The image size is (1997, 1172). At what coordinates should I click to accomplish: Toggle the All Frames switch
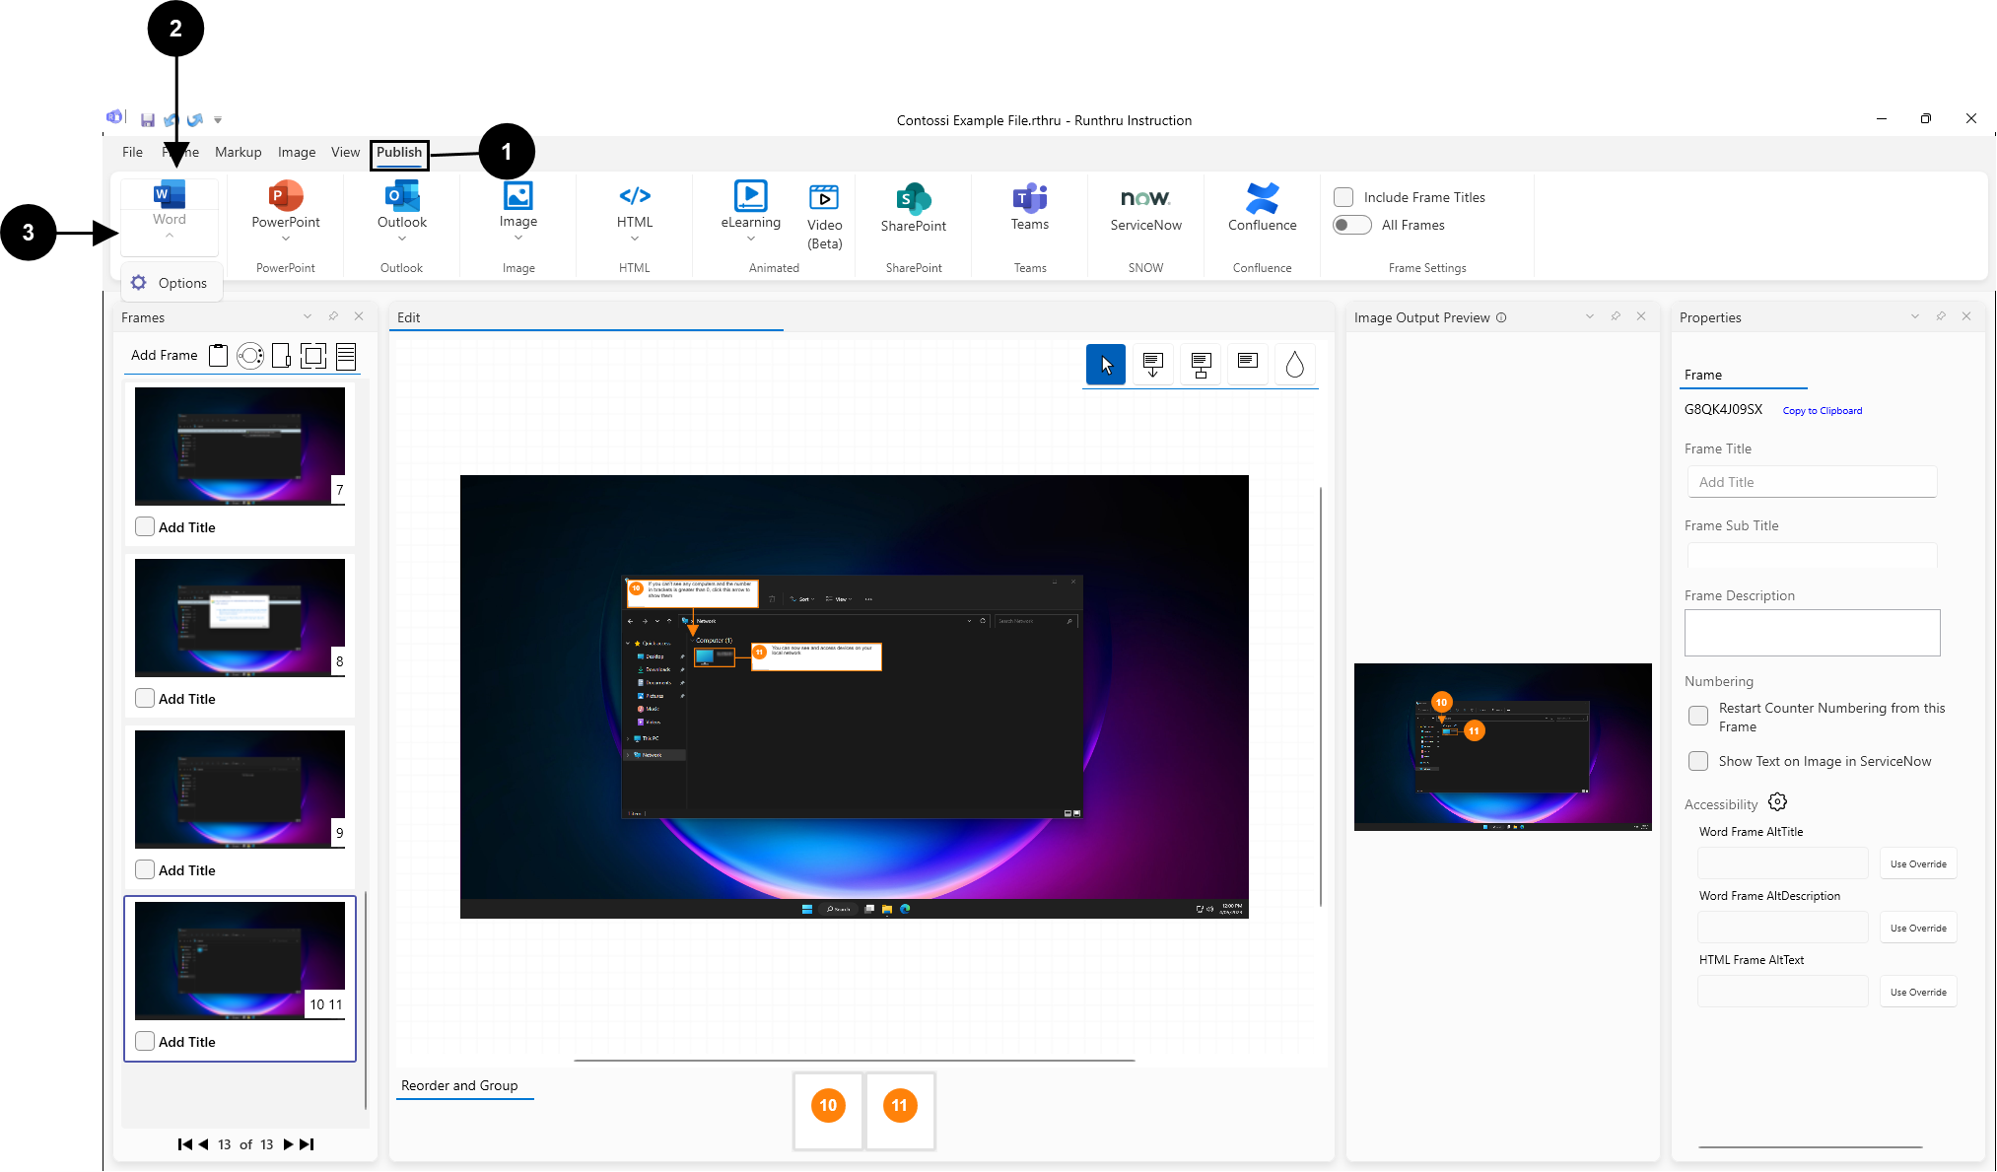click(x=1351, y=225)
